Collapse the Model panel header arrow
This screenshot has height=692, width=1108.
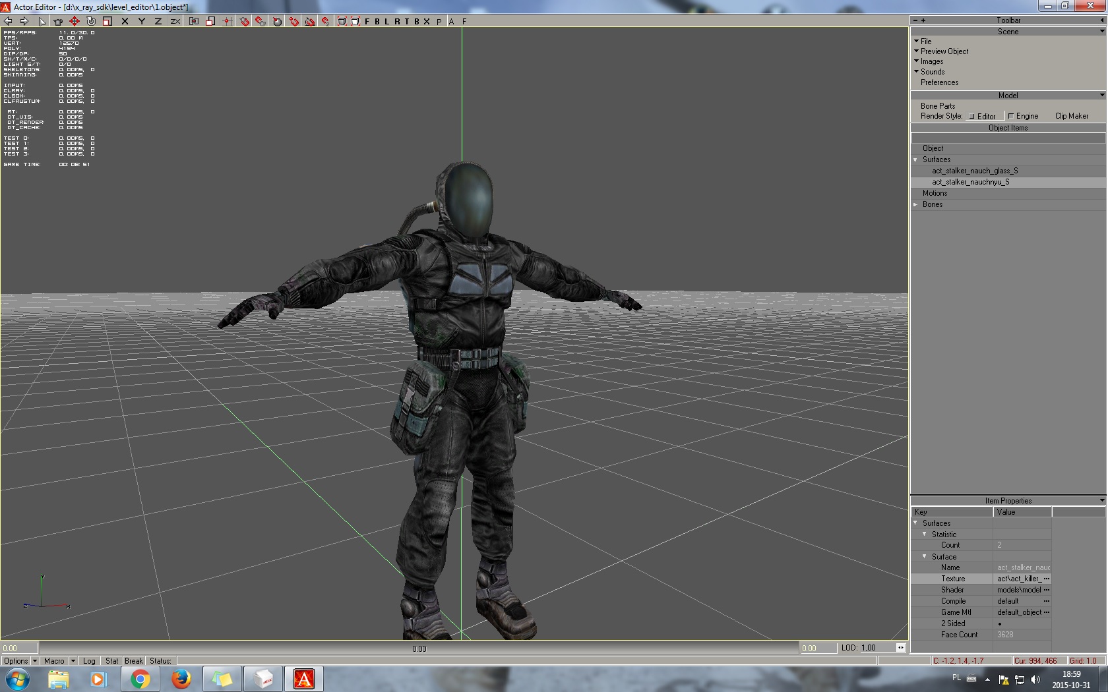click(1101, 95)
